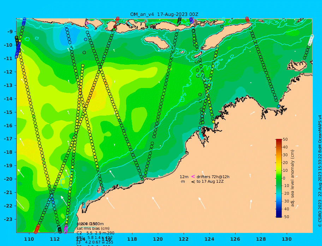Click latitude axis label -19
This screenshot has height=246, width=322.
click(8, 166)
